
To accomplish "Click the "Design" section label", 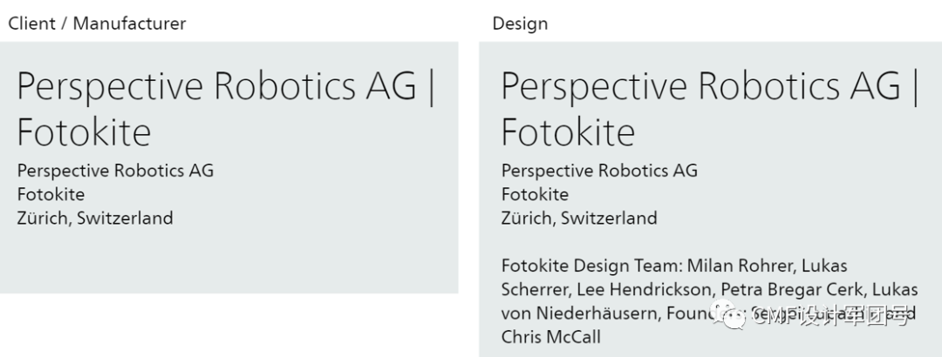I will coord(520,24).
